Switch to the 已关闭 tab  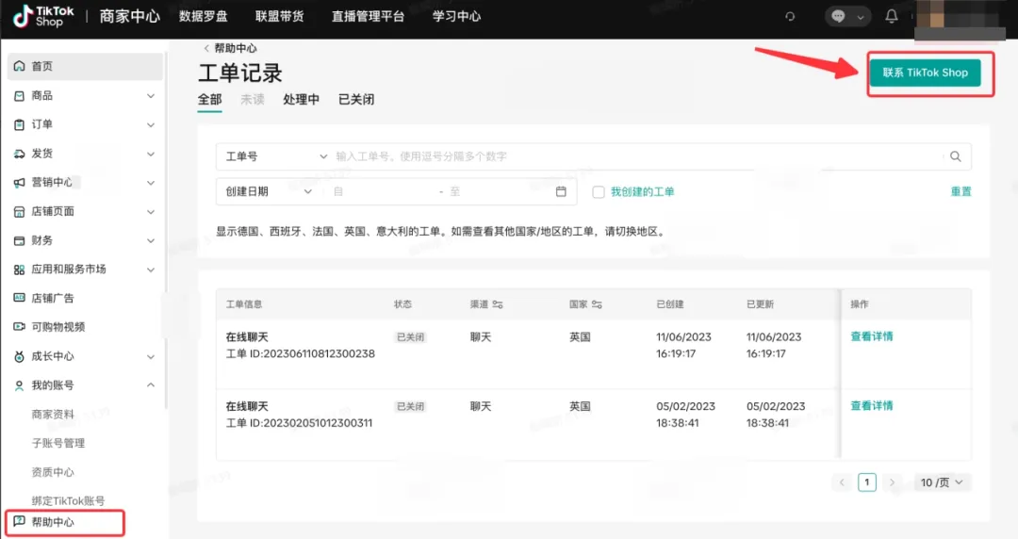356,100
